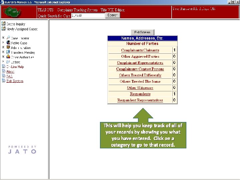The height and width of the screenshot is (180, 240).
Task: Click the Number of Parties heading
Action: (x=142, y=44)
